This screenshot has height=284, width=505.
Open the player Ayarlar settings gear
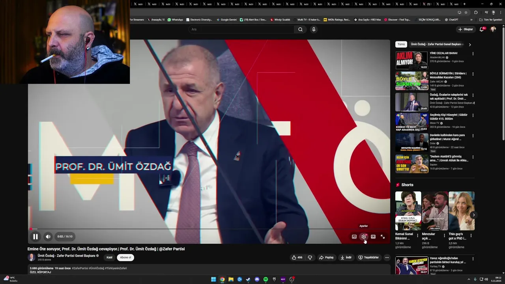point(364,237)
